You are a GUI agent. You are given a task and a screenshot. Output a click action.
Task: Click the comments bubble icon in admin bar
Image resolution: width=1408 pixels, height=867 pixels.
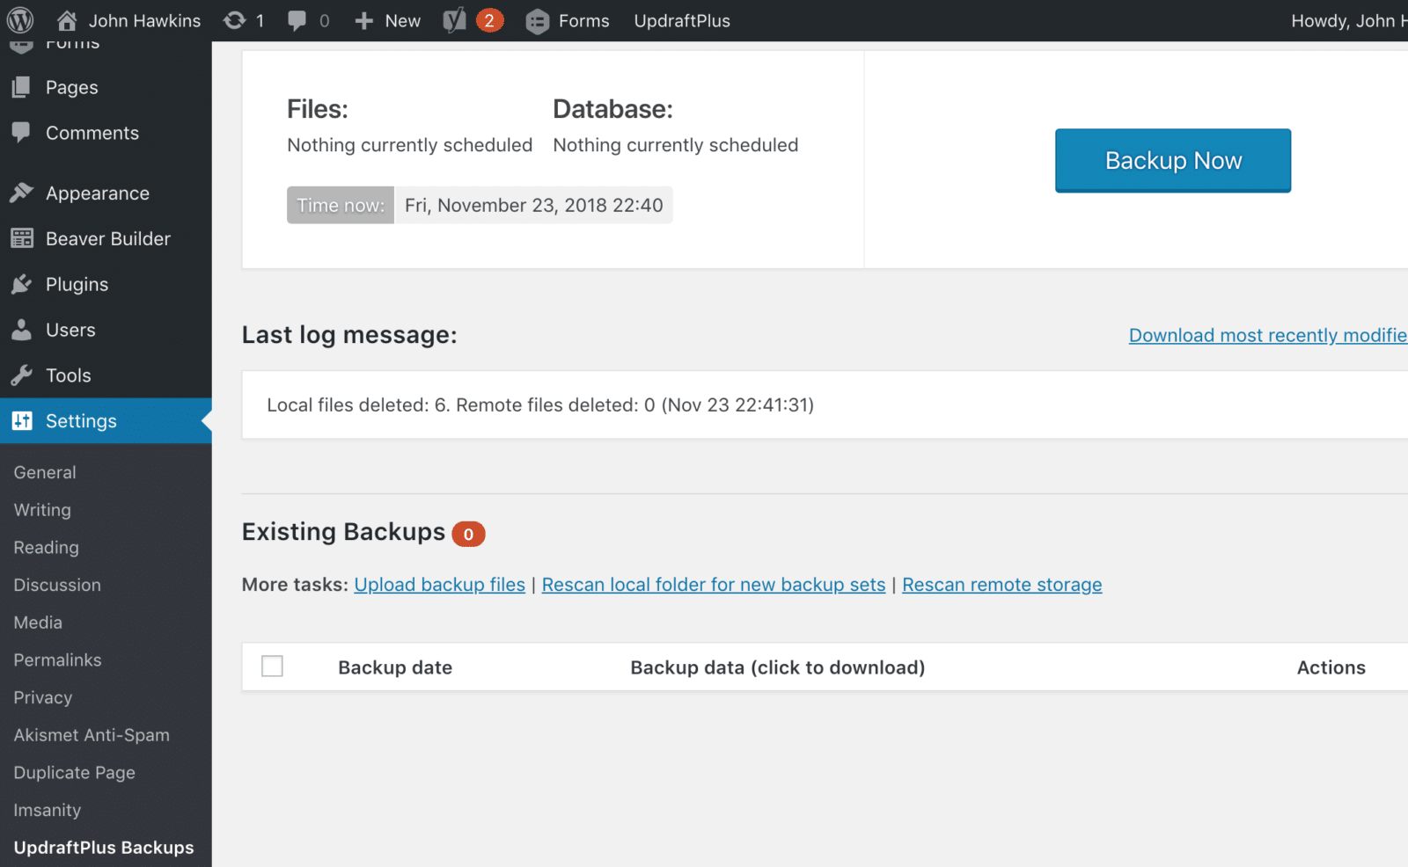(297, 20)
